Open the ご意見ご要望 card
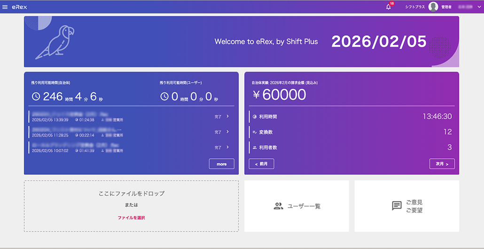The image size is (484, 249). (406, 206)
